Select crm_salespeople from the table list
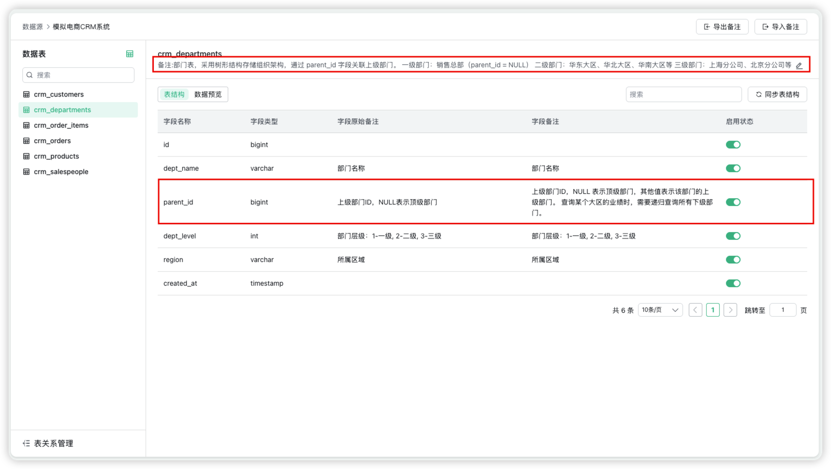Screen dimensions: 831x469 61,171
